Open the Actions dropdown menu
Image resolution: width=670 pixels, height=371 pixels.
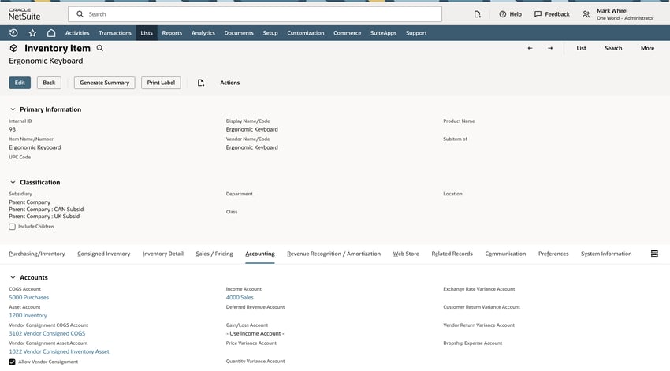229,83
